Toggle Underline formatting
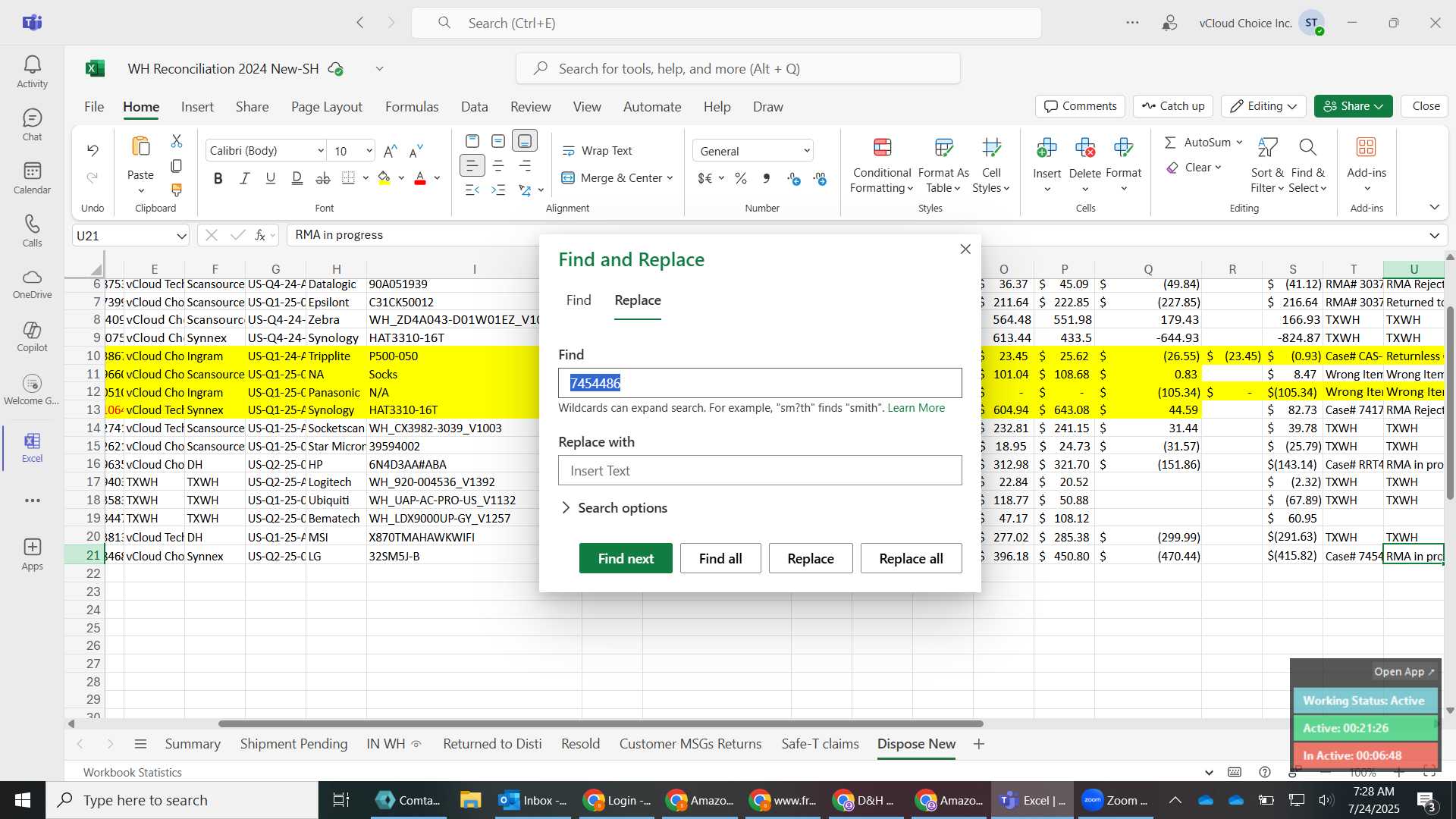The height and width of the screenshot is (819, 1456). (270, 178)
